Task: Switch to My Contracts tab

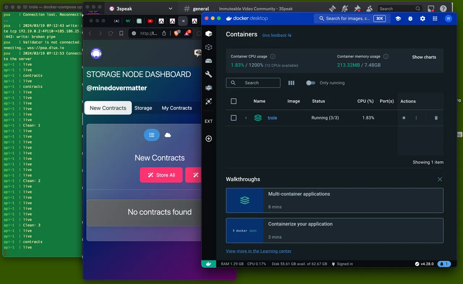Action: 177,108
